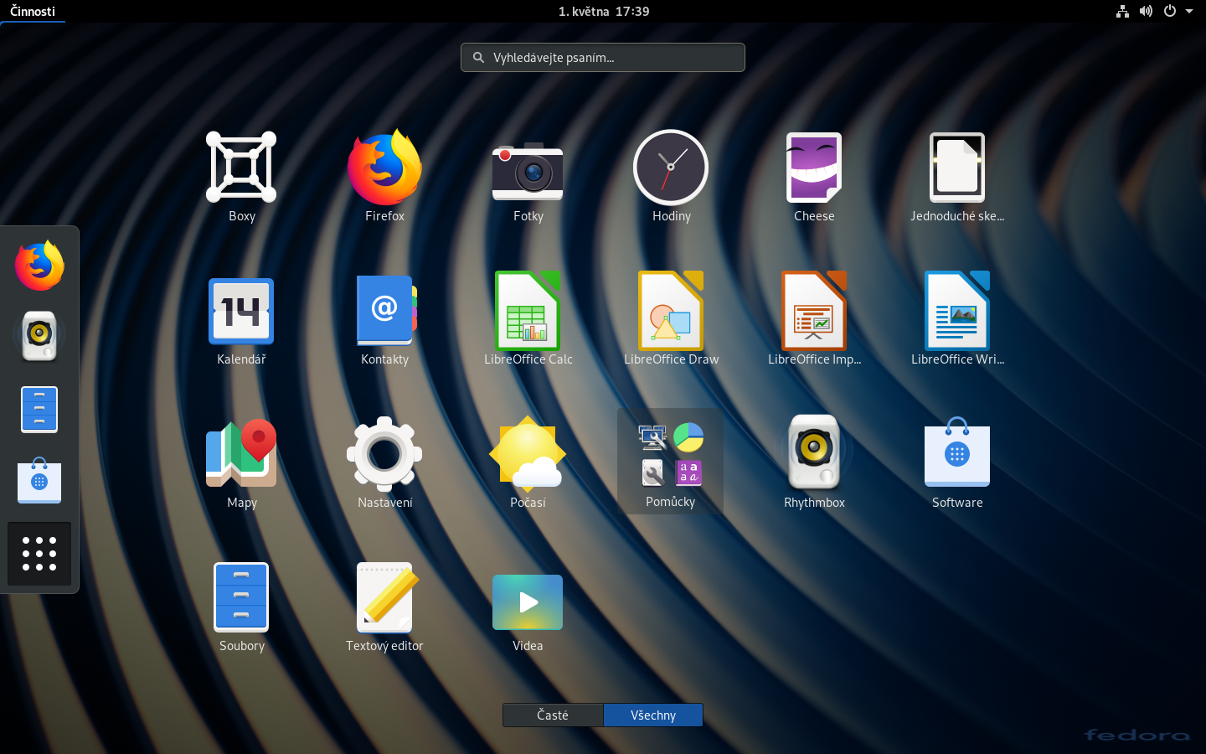Expand the system menu arrow
The image size is (1206, 754).
pos(1189,11)
